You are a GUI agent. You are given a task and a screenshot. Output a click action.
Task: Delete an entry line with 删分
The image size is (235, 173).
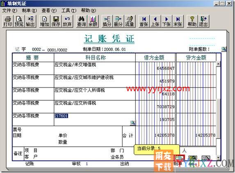click(x=119, y=21)
